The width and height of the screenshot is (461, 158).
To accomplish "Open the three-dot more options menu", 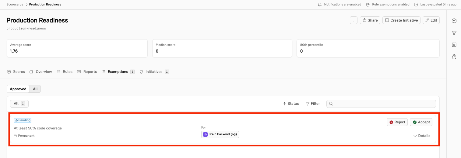I will (354, 20).
